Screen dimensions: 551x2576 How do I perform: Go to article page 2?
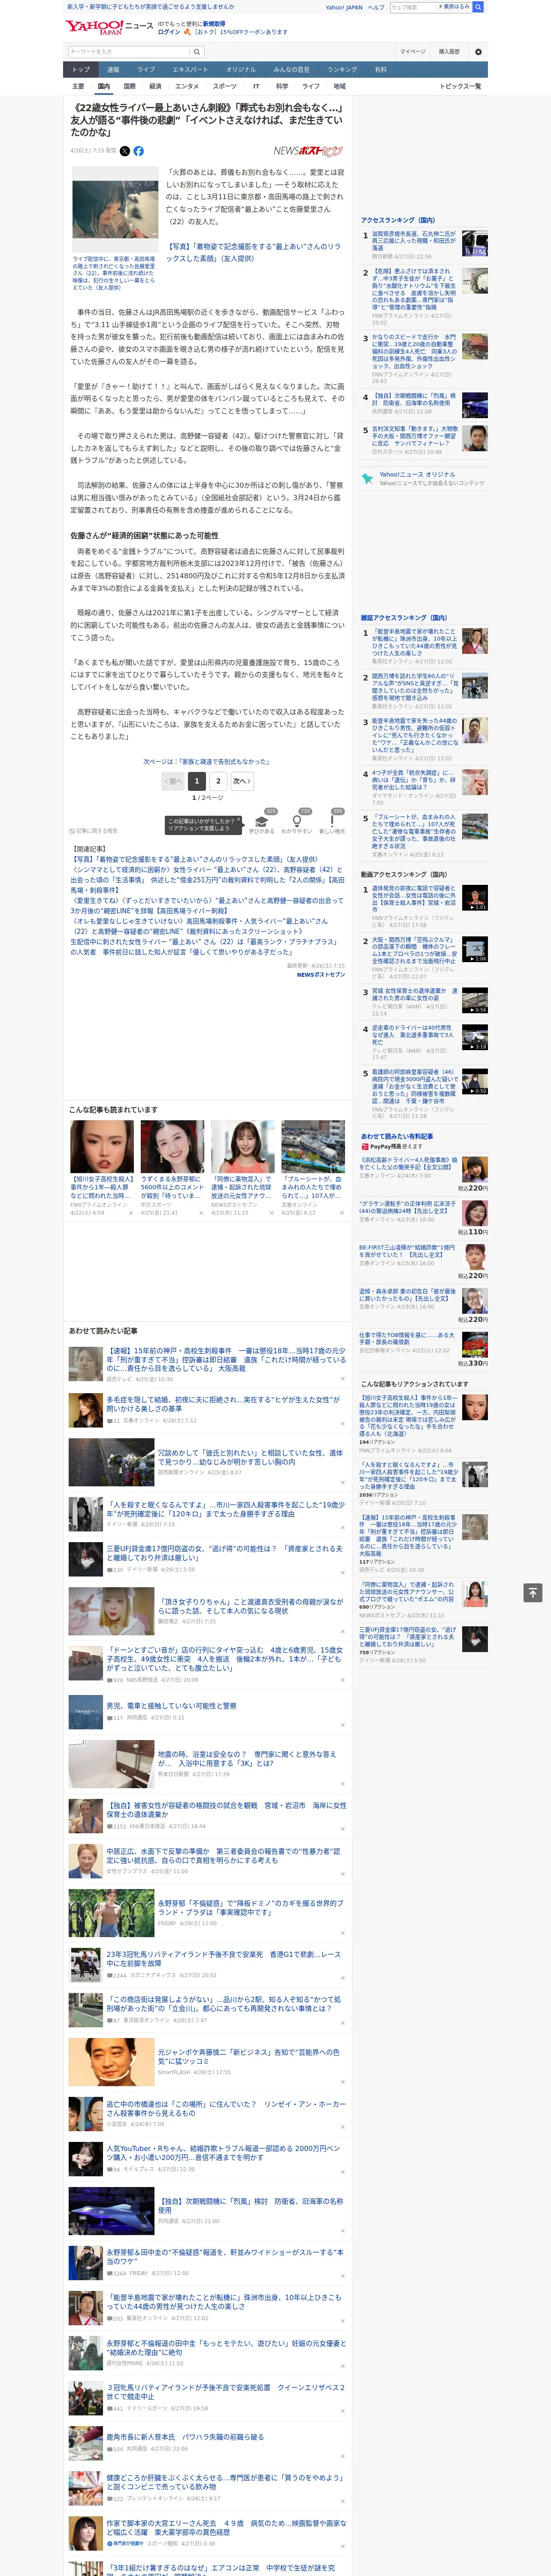click(218, 781)
